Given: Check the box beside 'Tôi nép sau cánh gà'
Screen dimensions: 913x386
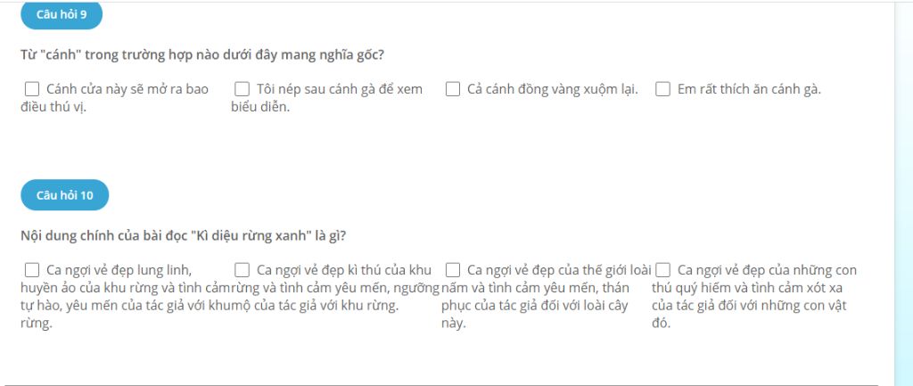Looking at the screenshot, I should (242, 89).
